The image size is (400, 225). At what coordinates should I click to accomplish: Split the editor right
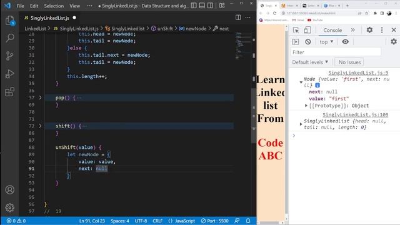coord(238,17)
